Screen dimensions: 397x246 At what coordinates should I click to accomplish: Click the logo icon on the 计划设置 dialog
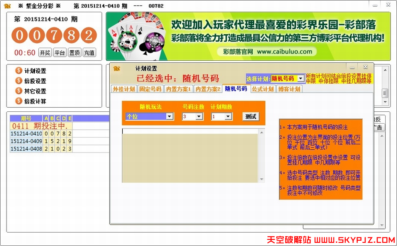(116, 69)
